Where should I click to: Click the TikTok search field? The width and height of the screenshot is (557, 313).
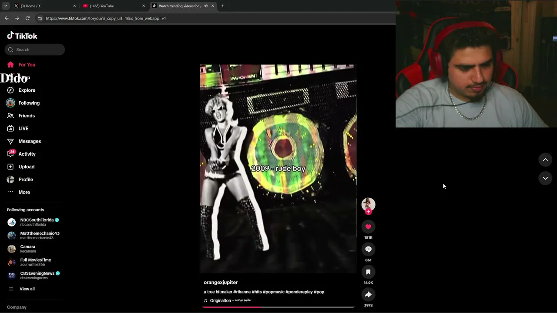[35, 50]
